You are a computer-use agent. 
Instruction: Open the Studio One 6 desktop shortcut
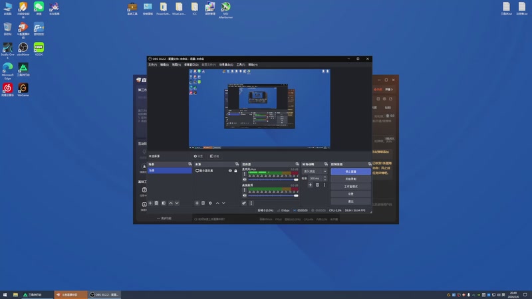pos(7,51)
